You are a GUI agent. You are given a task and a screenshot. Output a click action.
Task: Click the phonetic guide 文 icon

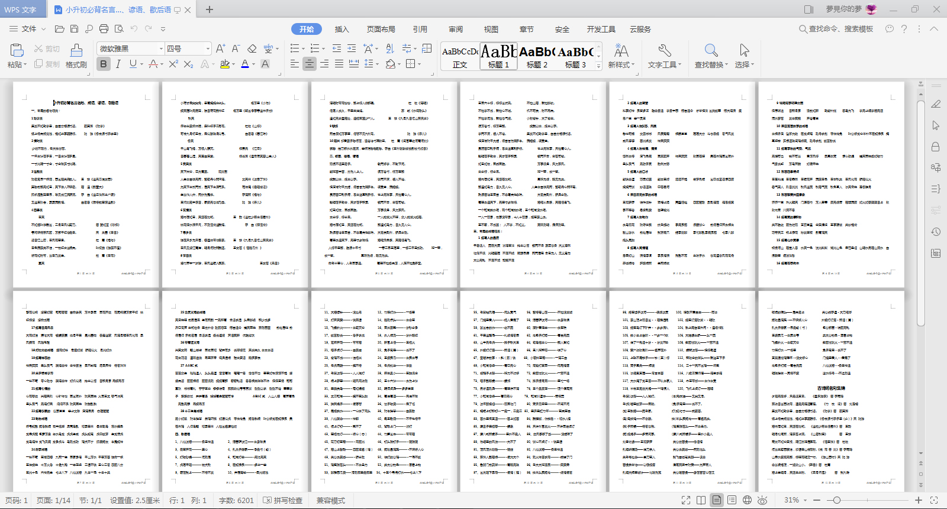click(268, 48)
